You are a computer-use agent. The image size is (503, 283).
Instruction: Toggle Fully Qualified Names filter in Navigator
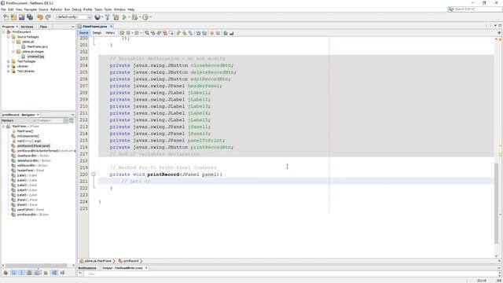click(46, 273)
